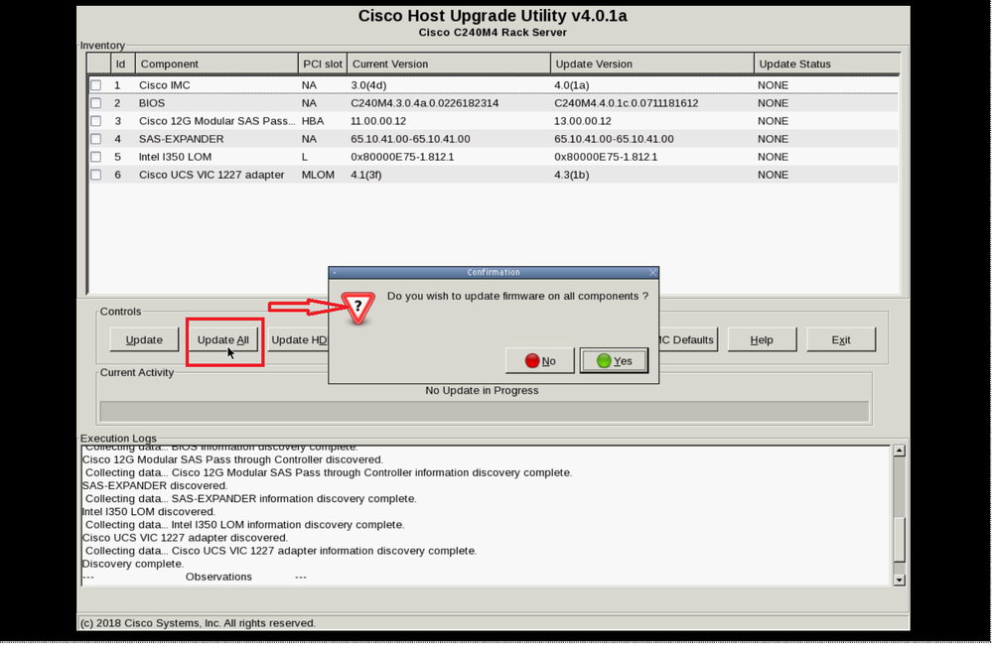Tick the Cisco UCS VIC 1227 adapter checkbox
The height and width of the screenshot is (647, 992).
click(x=95, y=175)
